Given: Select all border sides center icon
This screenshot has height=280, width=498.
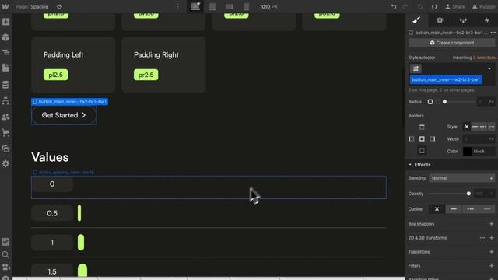Looking at the screenshot, I should [422, 138].
